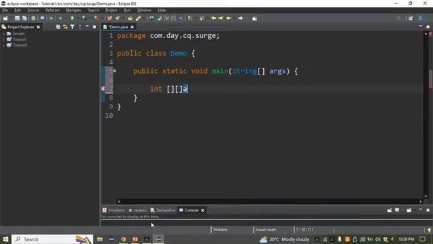Click the white forward arrow toolbar icon
433x244 pixels.
241,18
